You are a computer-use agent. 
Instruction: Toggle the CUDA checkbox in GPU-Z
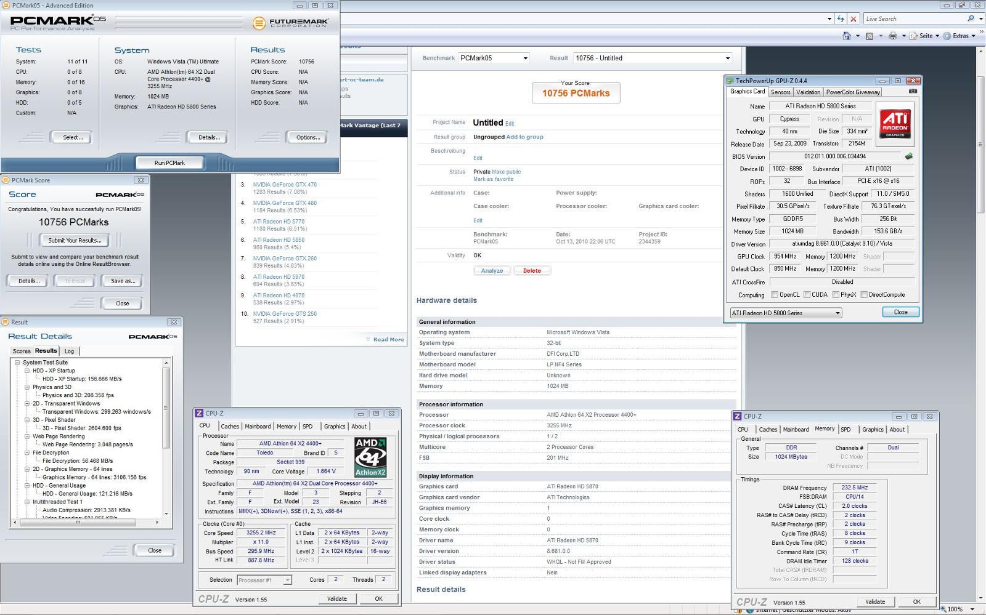click(807, 295)
